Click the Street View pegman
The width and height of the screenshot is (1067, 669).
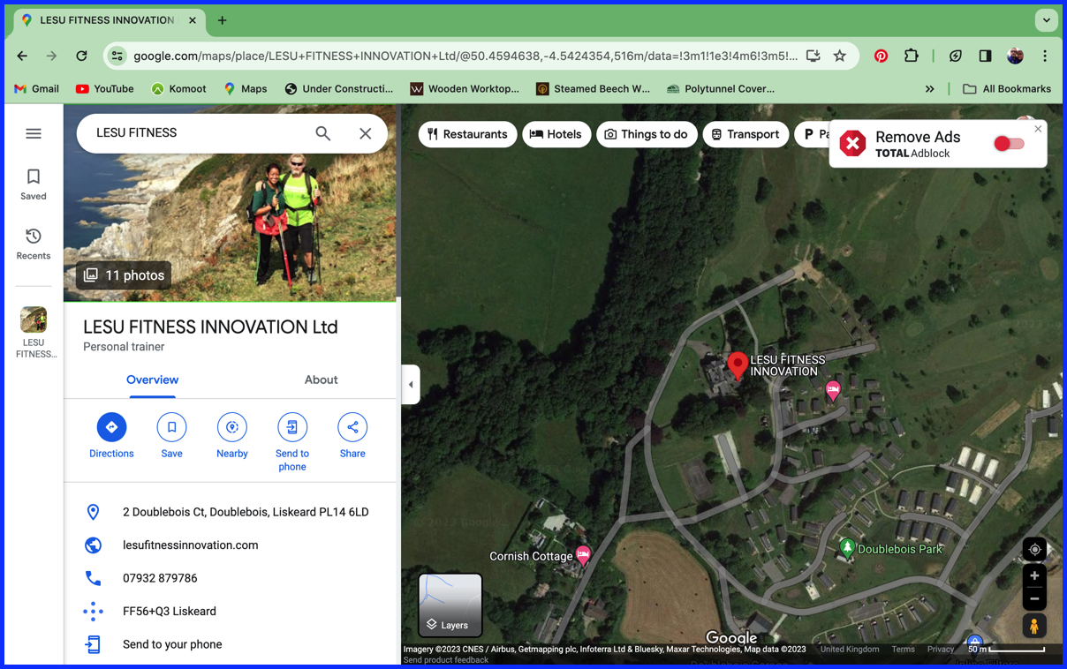click(x=1034, y=626)
